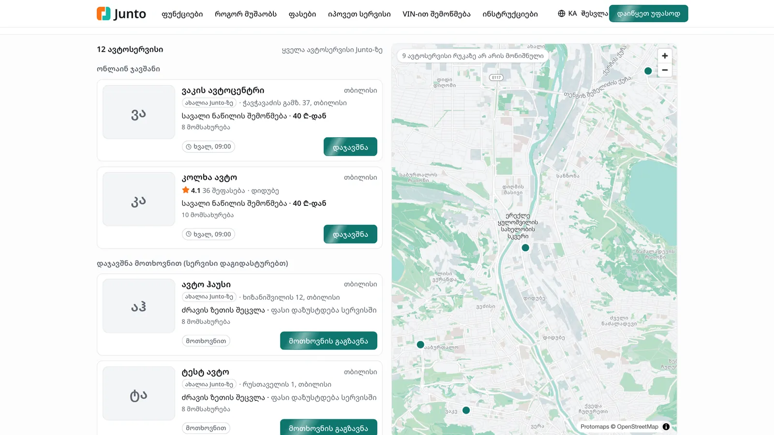Image resolution: width=774 pixels, height=435 pixels.
Task: Click the map notice about 9 unmarked services
Action: (473, 56)
